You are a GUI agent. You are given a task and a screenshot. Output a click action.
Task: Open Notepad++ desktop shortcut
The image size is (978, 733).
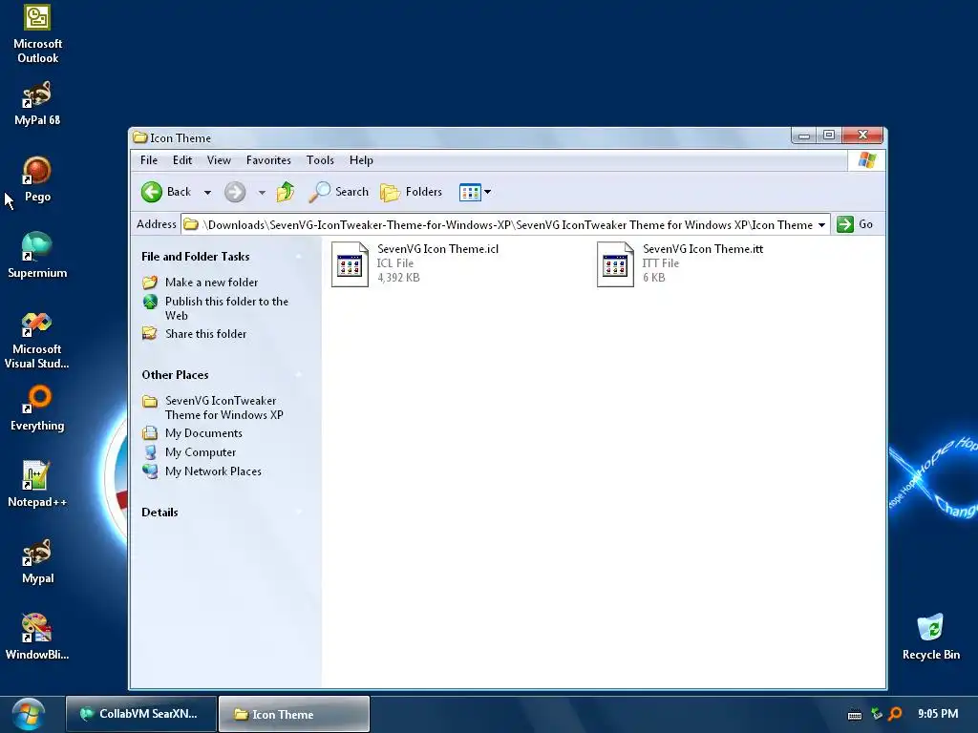[37, 484]
